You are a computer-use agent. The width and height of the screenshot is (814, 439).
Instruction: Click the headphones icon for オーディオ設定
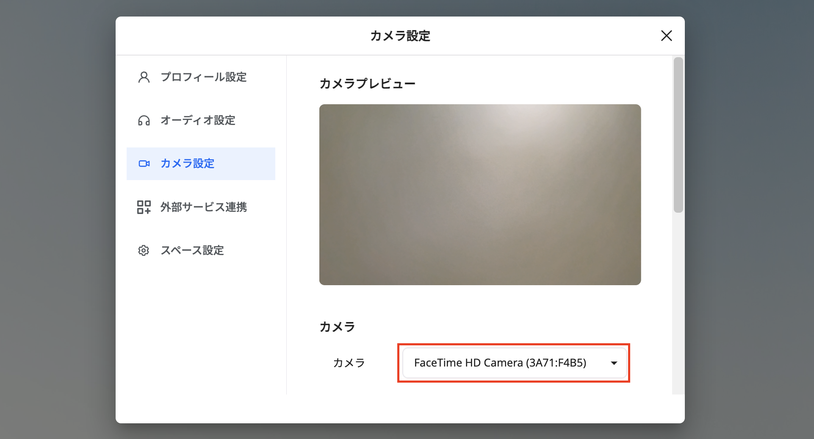144,121
